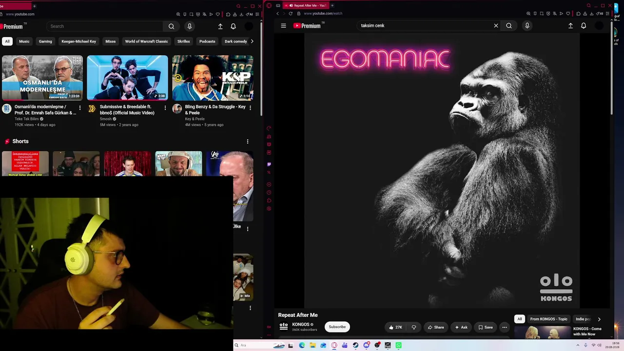Open Discord from the taskbar
This screenshot has width=624, height=351.
point(366,345)
